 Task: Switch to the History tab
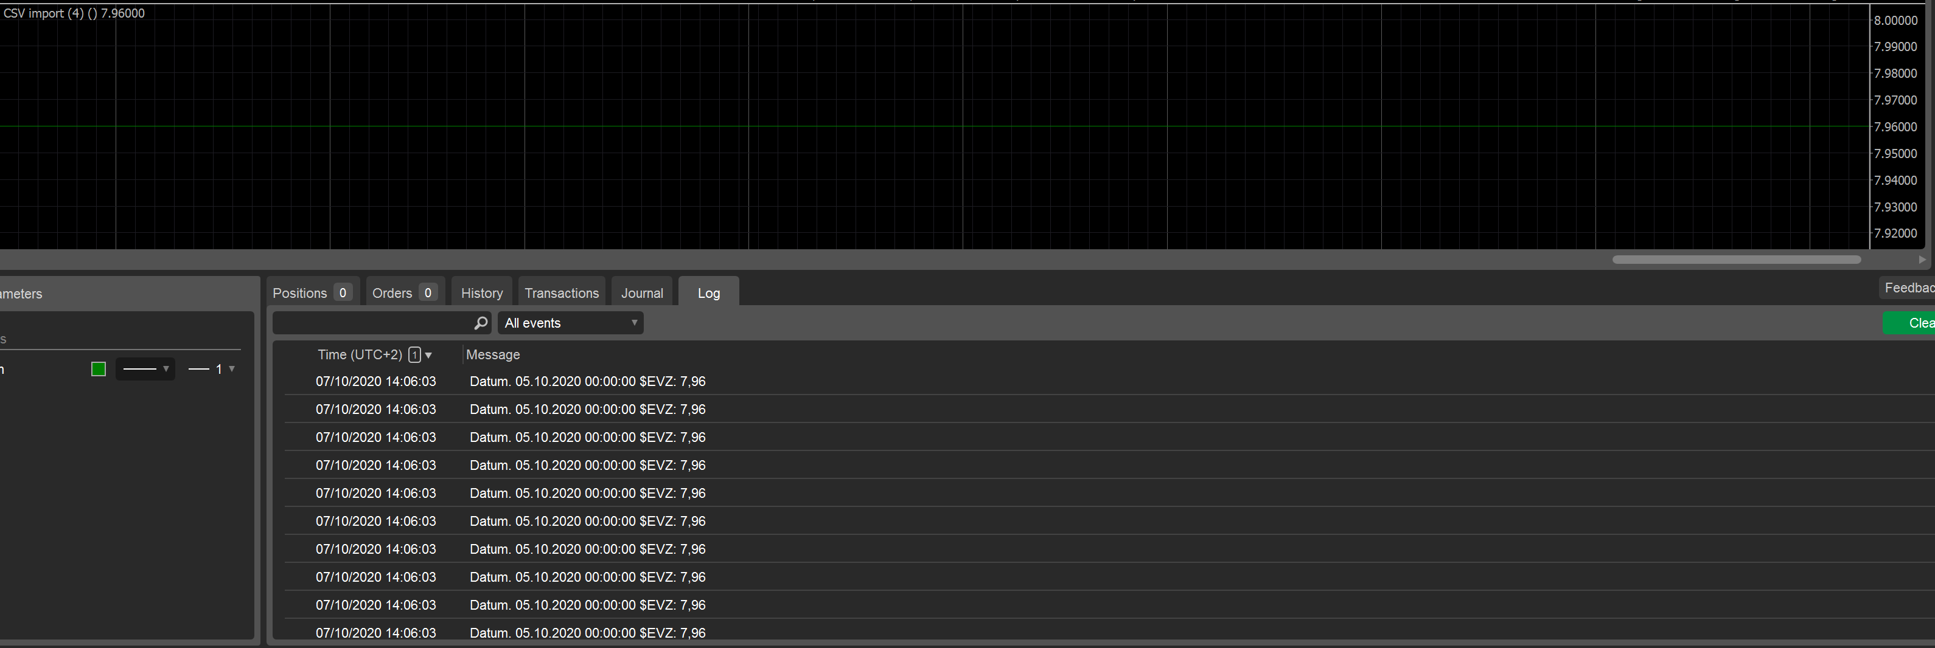point(481,292)
